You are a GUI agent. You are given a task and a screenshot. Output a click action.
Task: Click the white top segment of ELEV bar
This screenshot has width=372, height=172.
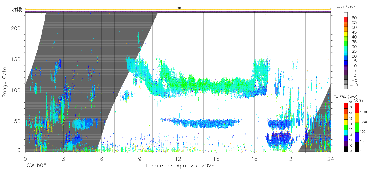(x=346, y=15)
